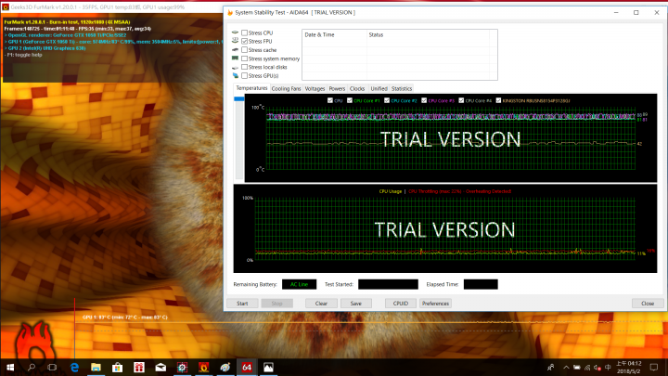
Task: Expand the hidden tray icons chevron
Action: coord(566,367)
